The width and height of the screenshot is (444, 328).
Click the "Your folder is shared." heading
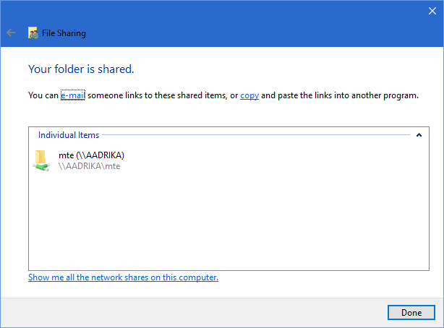[81, 69]
